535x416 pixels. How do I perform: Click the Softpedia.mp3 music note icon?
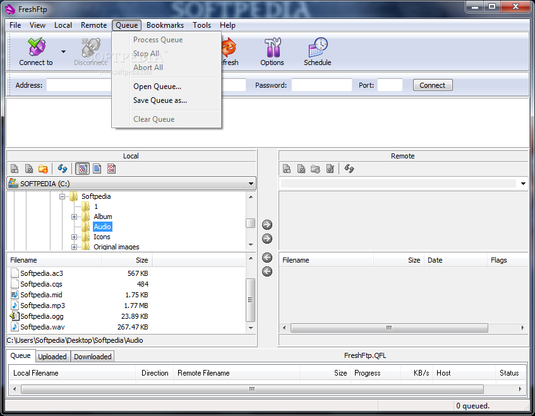tap(15, 306)
